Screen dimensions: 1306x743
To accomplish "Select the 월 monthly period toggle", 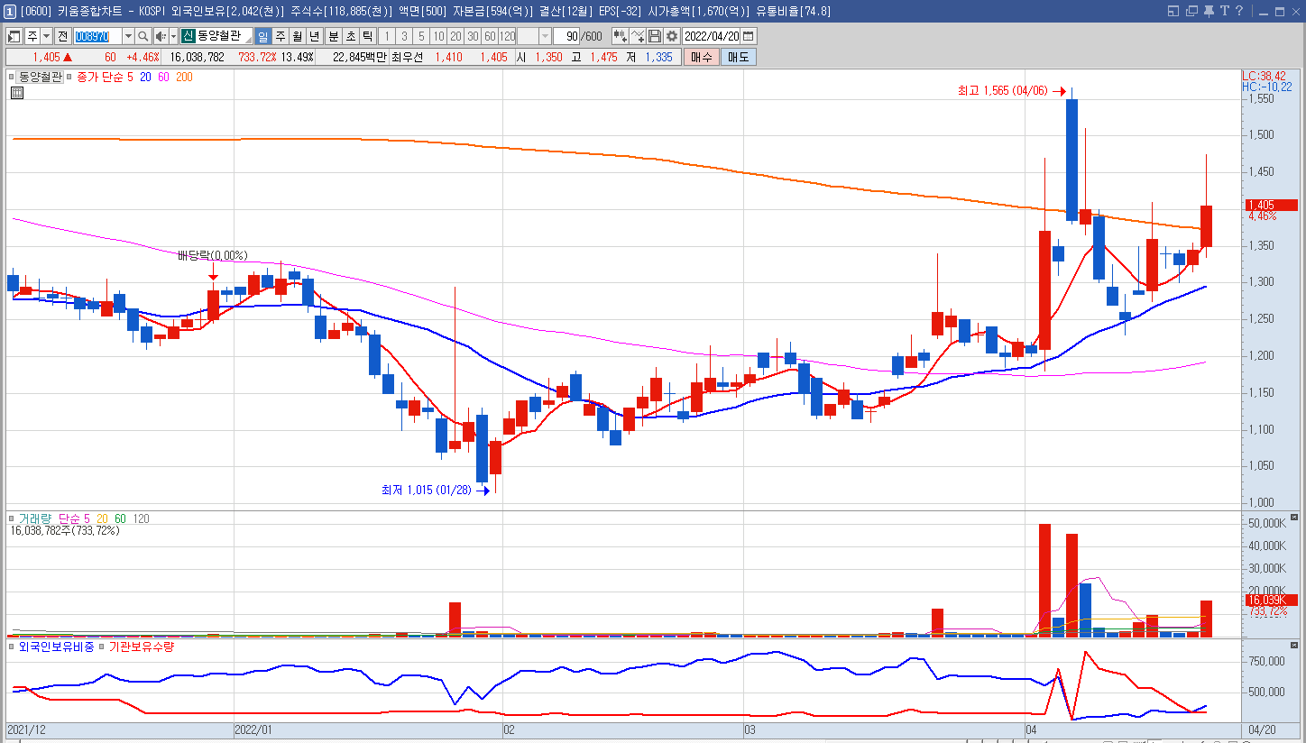I will 297,36.
